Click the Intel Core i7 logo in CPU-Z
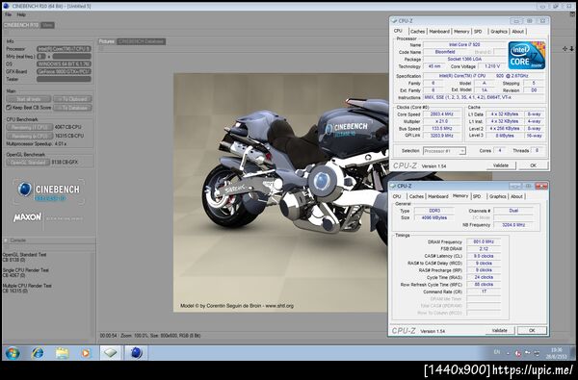Viewport: 578px width, 380px height. point(526,55)
